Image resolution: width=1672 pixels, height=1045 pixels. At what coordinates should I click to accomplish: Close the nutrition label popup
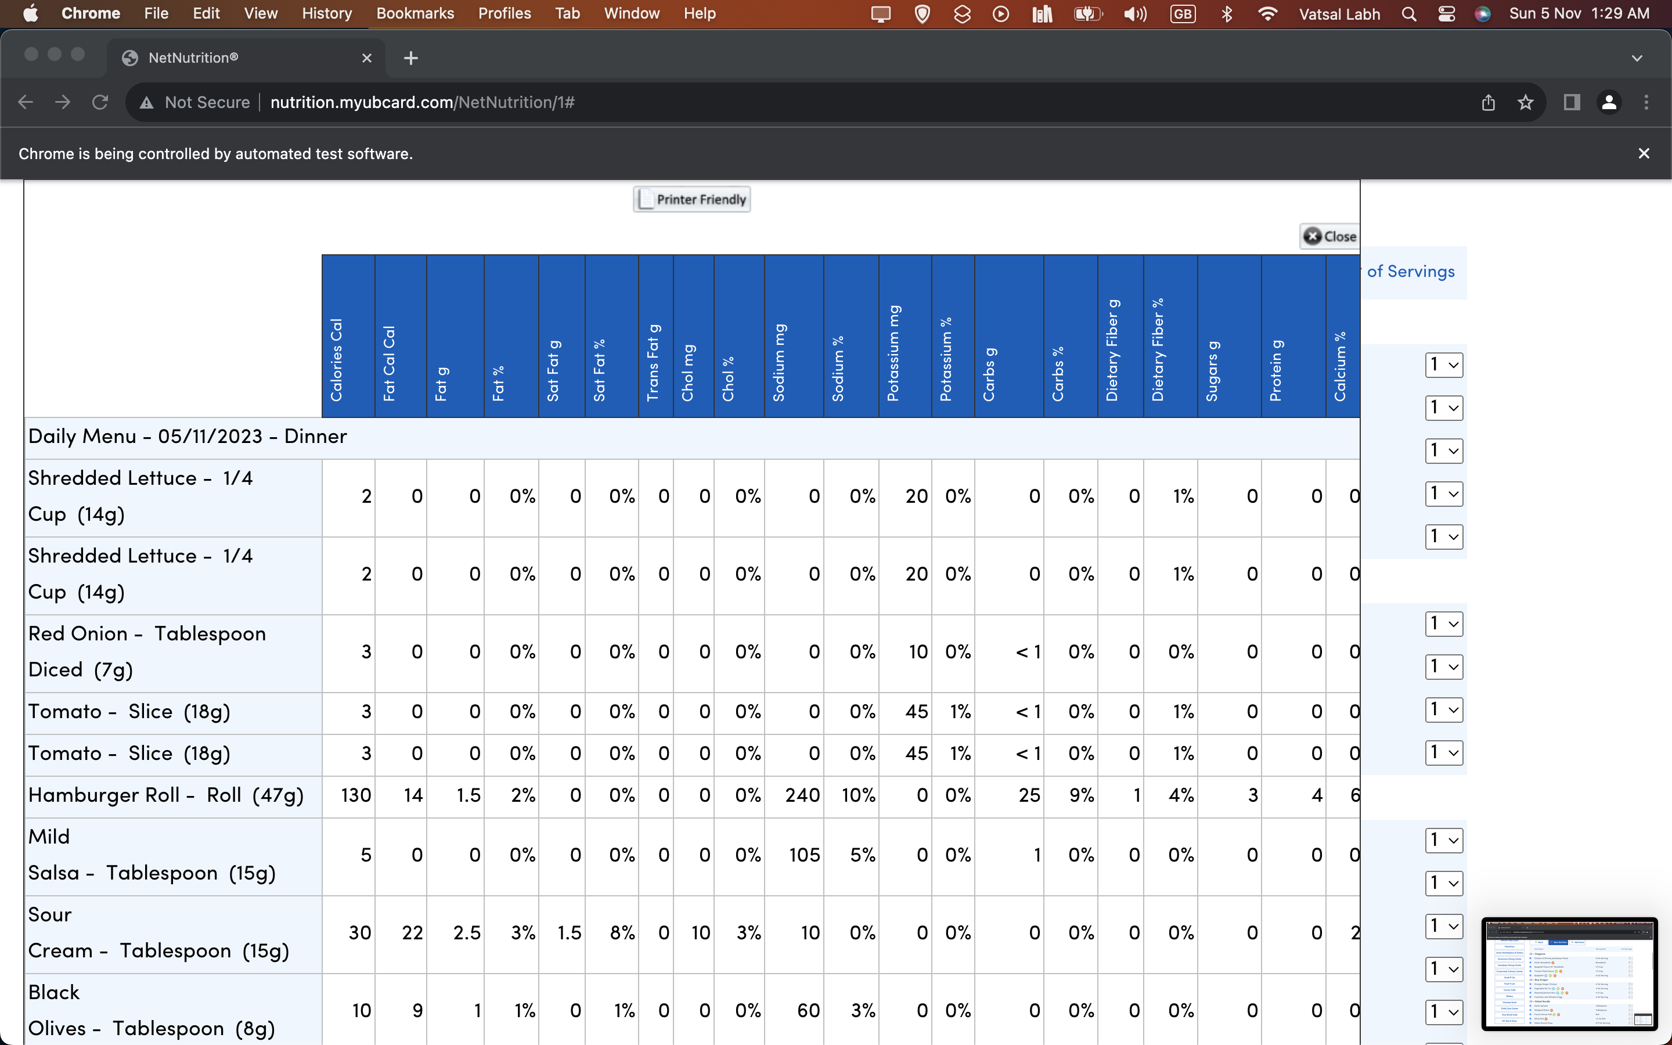[x=1329, y=236]
